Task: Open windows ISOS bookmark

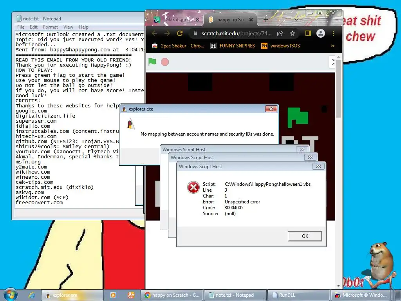Action: coord(280,46)
